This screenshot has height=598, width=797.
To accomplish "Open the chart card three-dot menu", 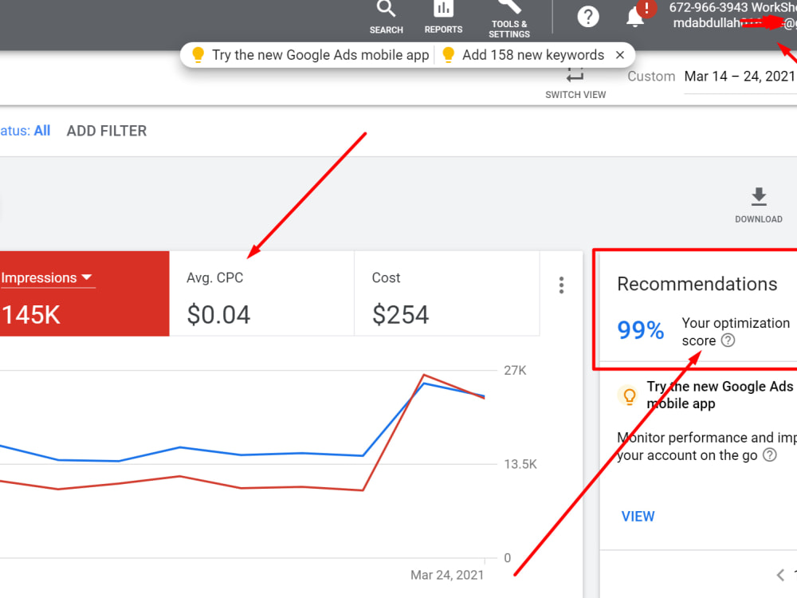I will click(x=561, y=285).
